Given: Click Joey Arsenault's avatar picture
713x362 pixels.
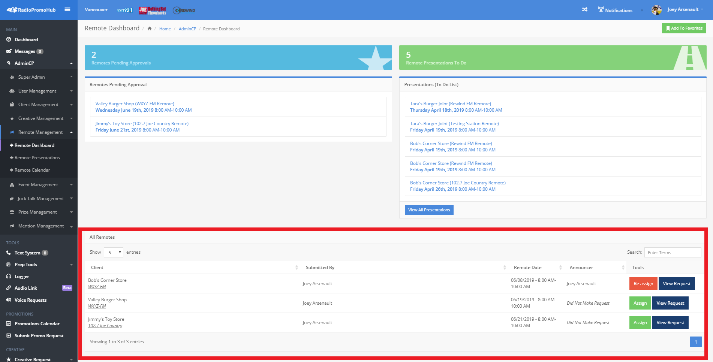Looking at the screenshot, I should click(656, 10).
